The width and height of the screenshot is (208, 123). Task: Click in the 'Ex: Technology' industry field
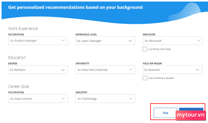pos(105,99)
